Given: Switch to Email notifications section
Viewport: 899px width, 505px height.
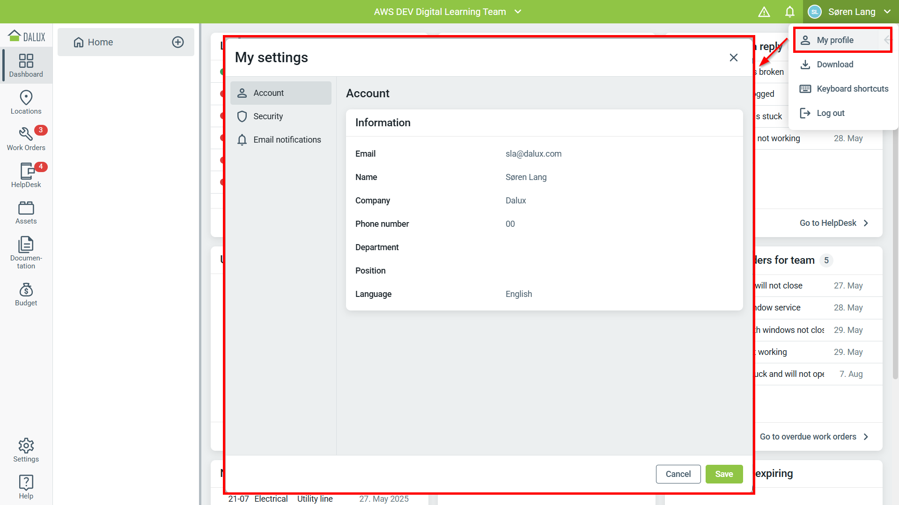Looking at the screenshot, I should 287,140.
